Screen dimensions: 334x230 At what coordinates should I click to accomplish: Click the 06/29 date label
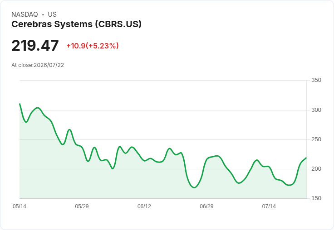click(x=206, y=206)
